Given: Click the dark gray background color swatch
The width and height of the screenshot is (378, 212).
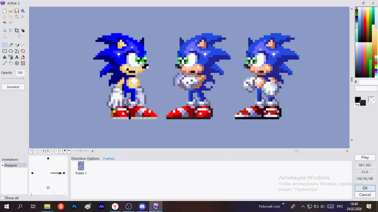Looking at the screenshot, I should tap(363, 103).
